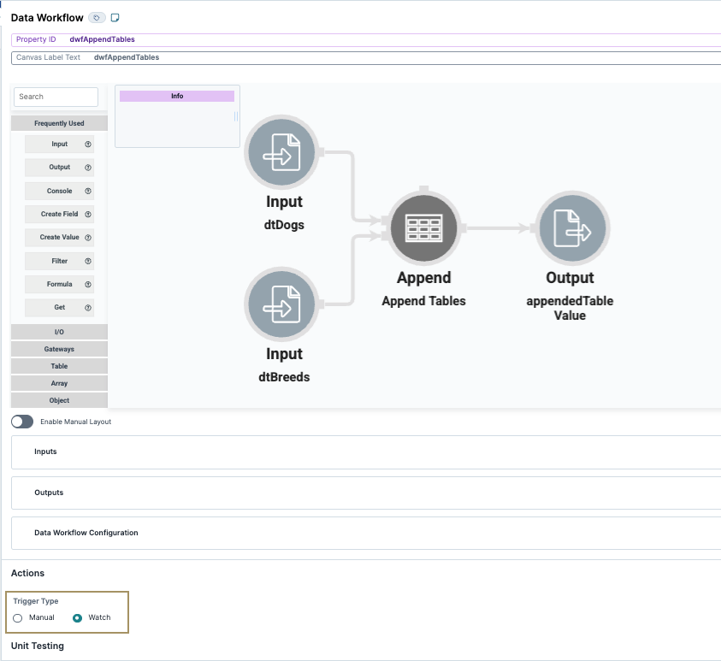721x661 pixels.
Task: Click the visibility icon next to Data Workflow title
Action: click(x=96, y=16)
